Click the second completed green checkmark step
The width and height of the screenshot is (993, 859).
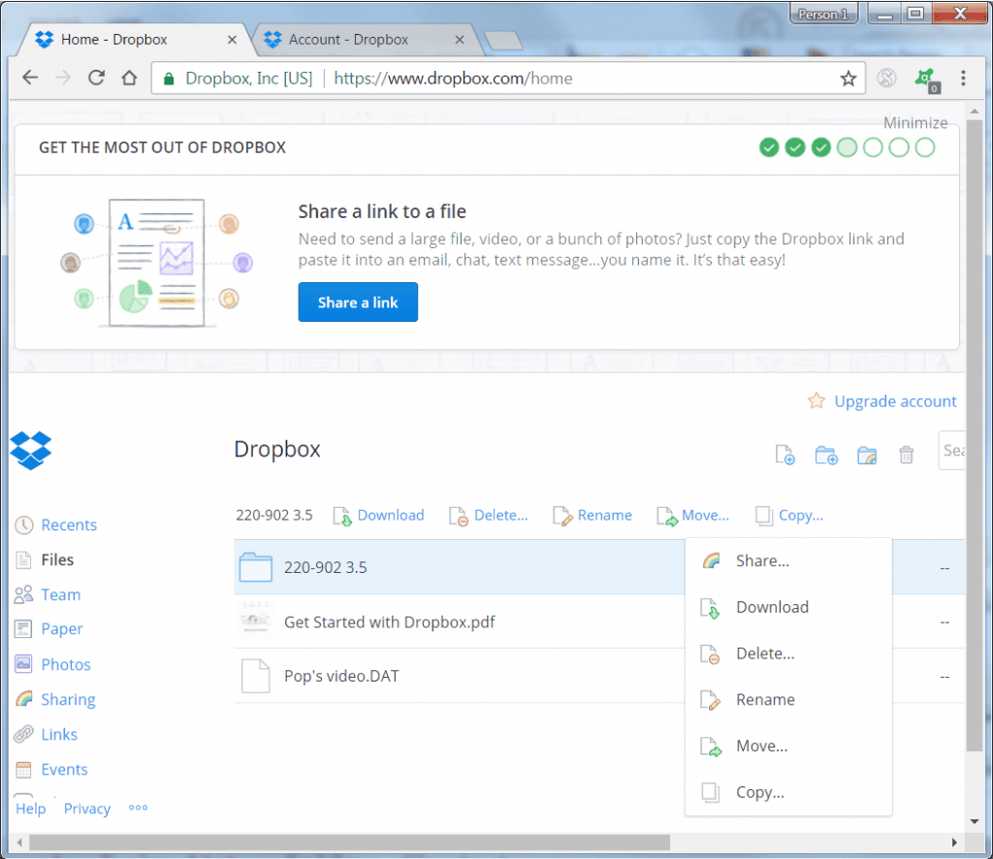coord(795,147)
